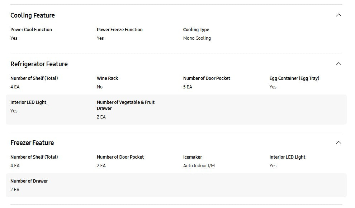This screenshot has height=208, width=355.
Task: Click Interior LED Light under Refrigerator Feature
Action: 28,102
